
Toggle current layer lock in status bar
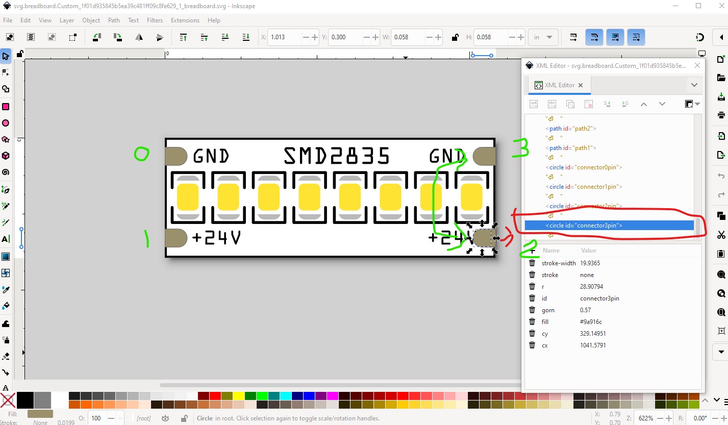point(184,418)
